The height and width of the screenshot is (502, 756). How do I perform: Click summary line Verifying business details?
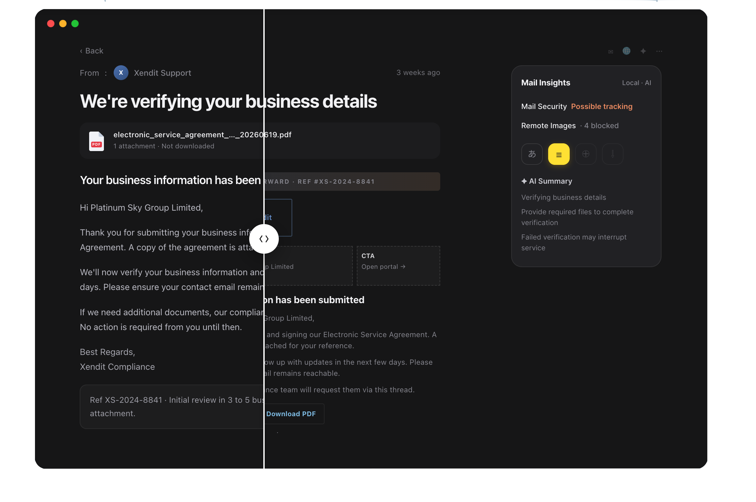coord(564,198)
